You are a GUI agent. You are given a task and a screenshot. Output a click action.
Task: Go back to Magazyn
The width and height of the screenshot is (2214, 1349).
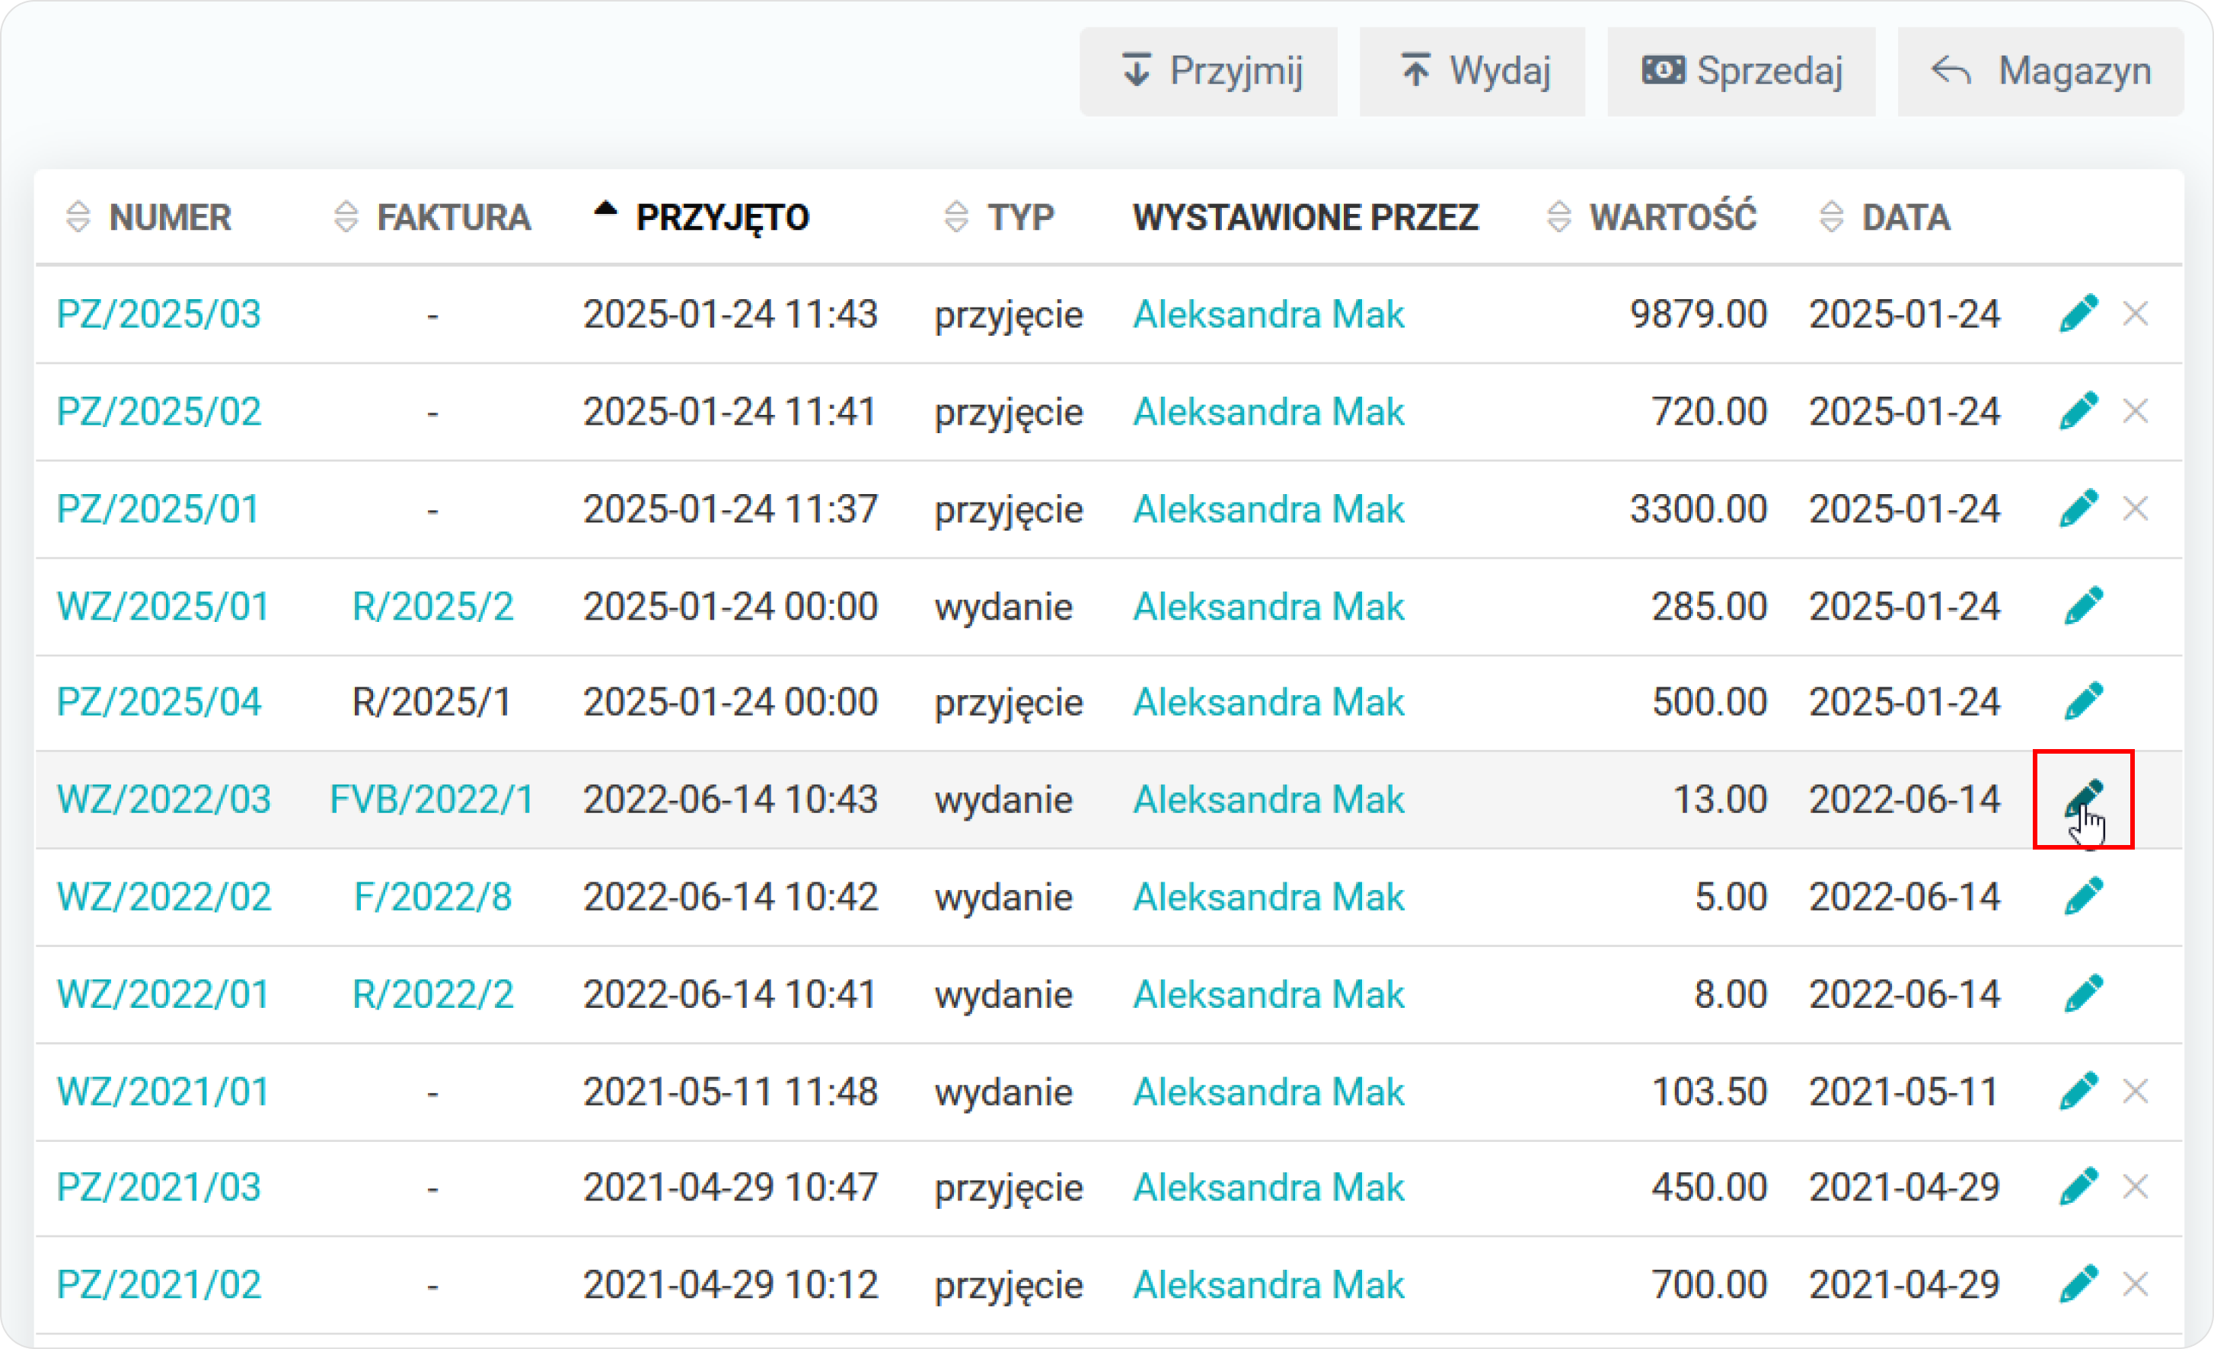[2040, 71]
